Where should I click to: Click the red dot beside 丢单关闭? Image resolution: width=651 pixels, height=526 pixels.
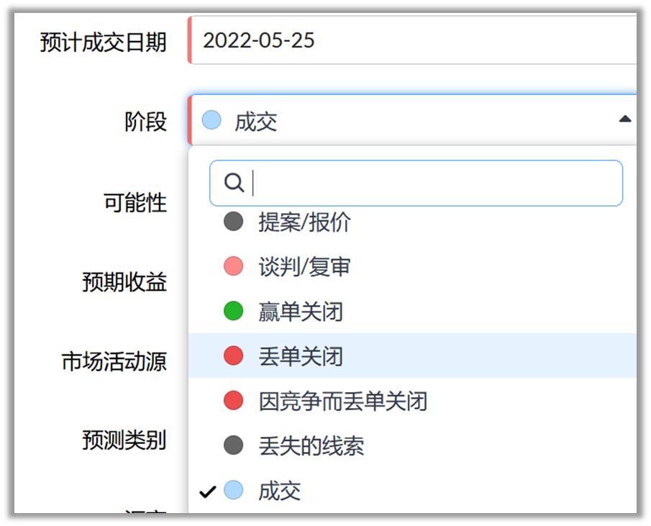coord(233,356)
